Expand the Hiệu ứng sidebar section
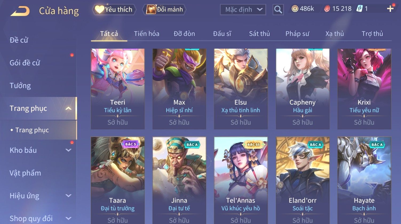Screen dimensions: 401x224 (x=69, y=196)
